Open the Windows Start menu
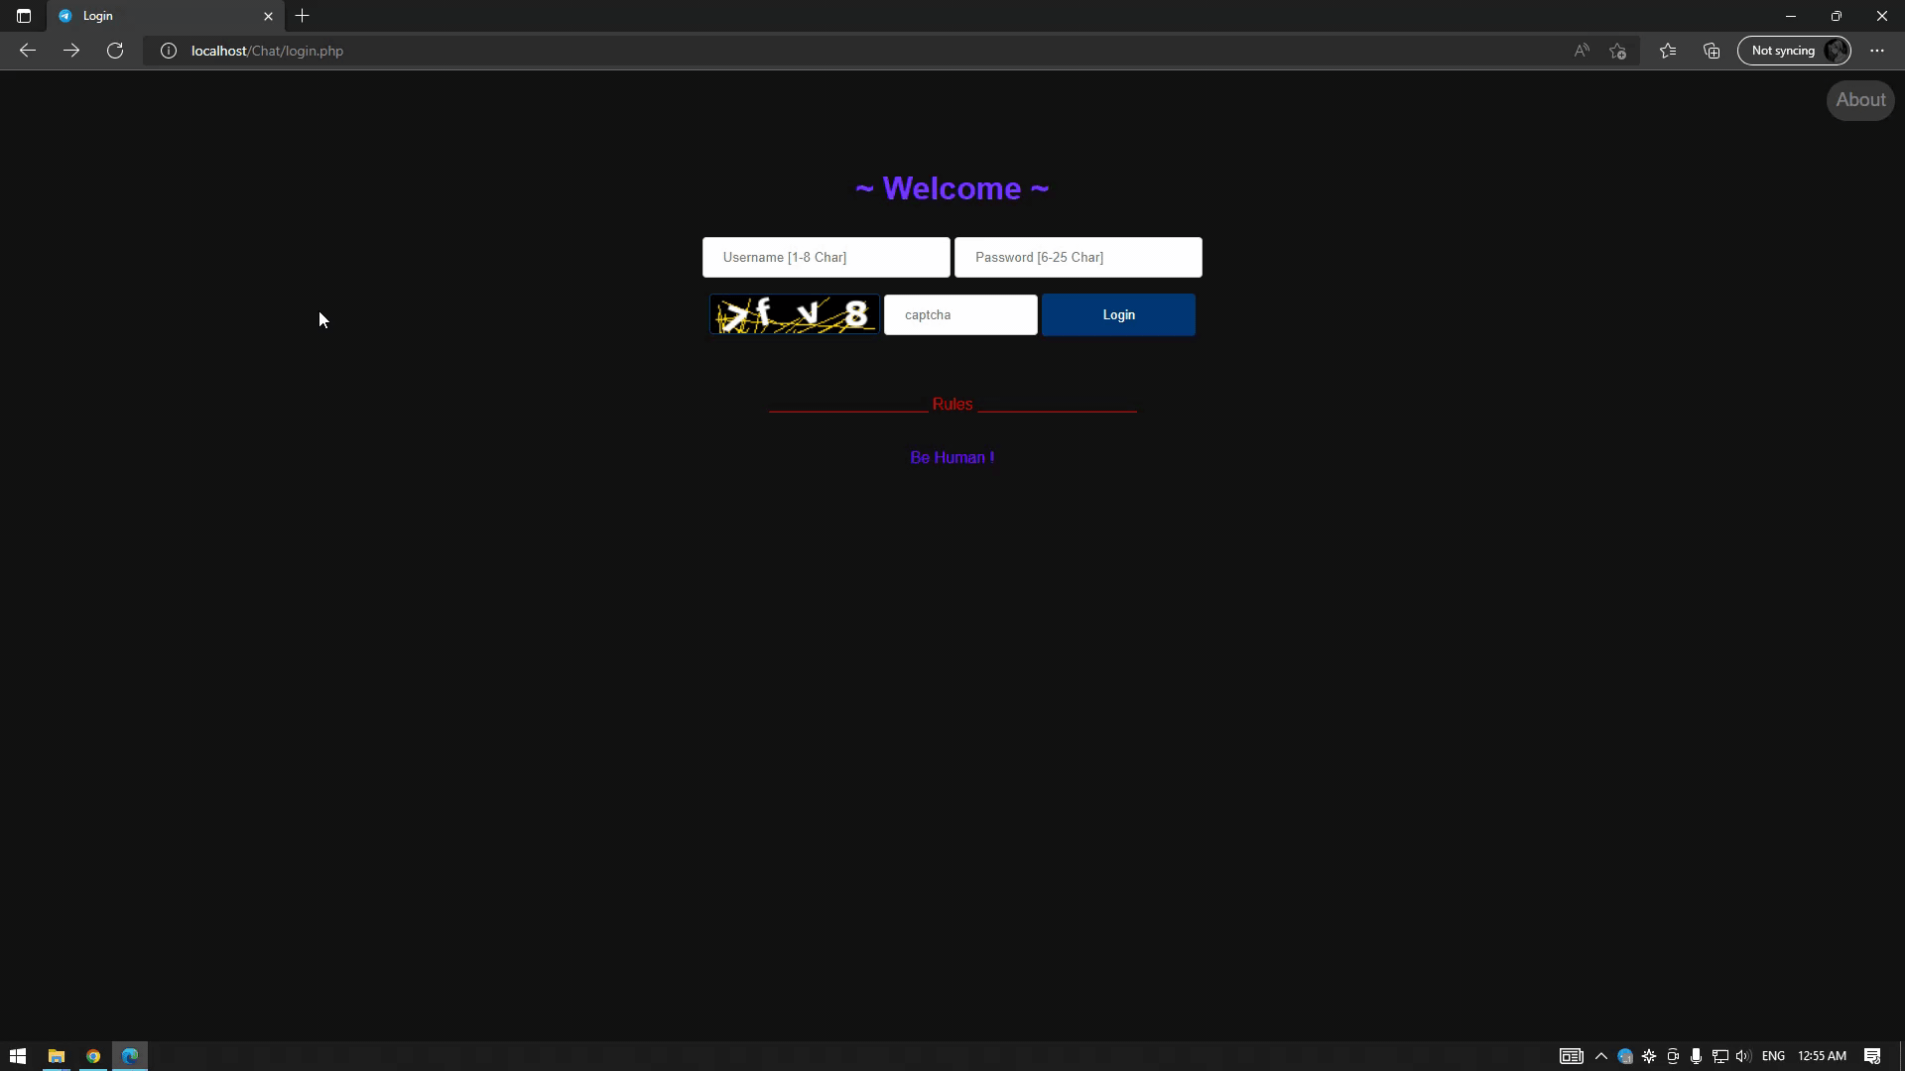This screenshot has width=1905, height=1071. click(x=18, y=1056)
